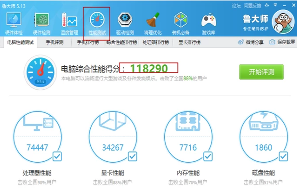Toggle the 处理器性能 checkbox
This screenshot has width=297, height=191.
click(56, 156)
